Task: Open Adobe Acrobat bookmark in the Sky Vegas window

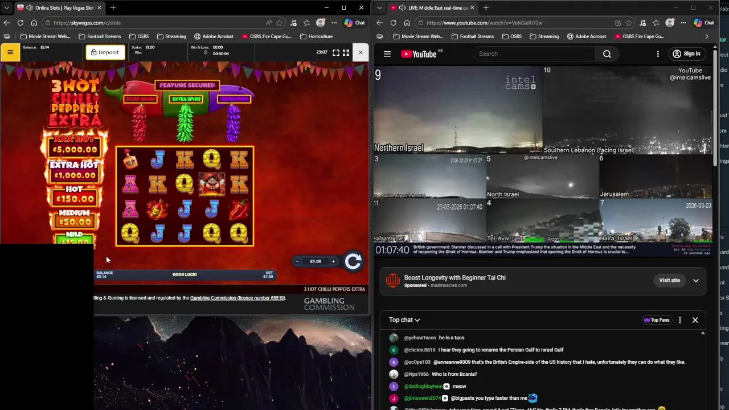Action: coord(214,36)
